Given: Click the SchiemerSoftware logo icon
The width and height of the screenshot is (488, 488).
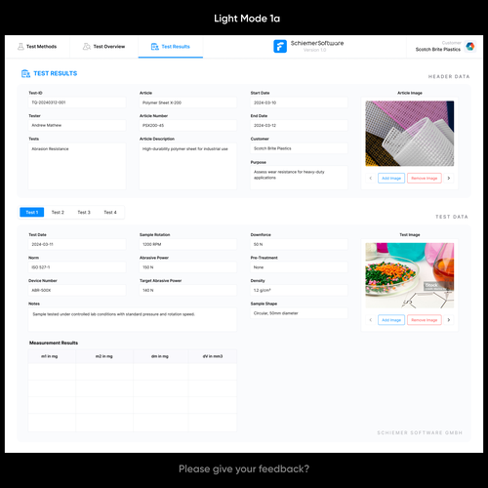Looking at the screenshot, I should tap(280, 46).
